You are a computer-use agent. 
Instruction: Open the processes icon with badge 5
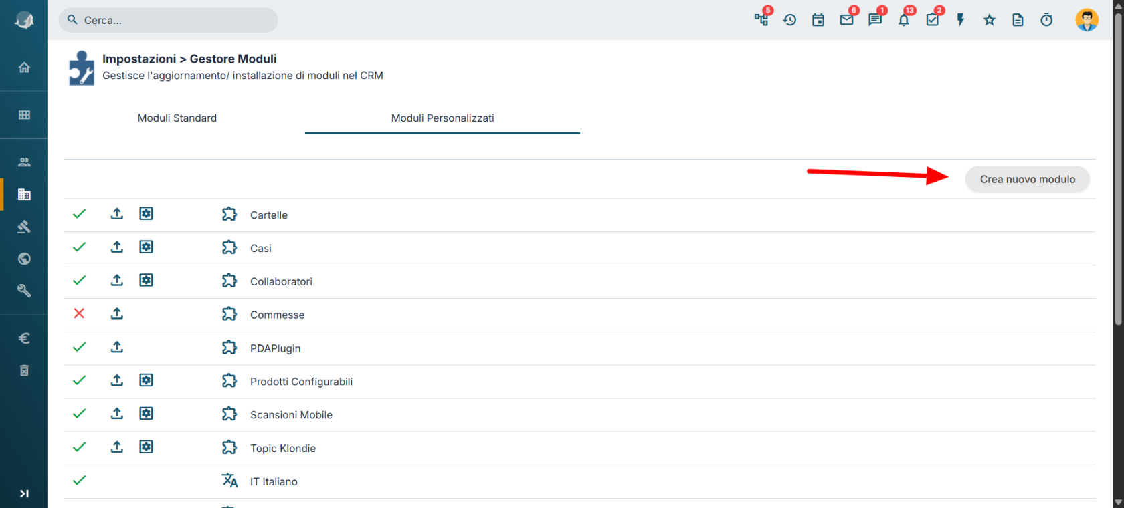coord(761,19)
